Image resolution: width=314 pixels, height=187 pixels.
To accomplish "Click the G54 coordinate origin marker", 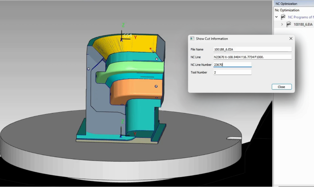I will (122, 39).
